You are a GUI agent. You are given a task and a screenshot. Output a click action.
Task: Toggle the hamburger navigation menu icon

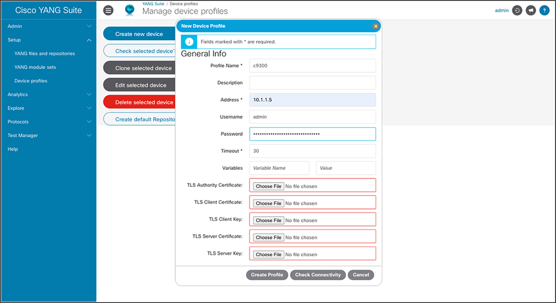coord(108,10)
